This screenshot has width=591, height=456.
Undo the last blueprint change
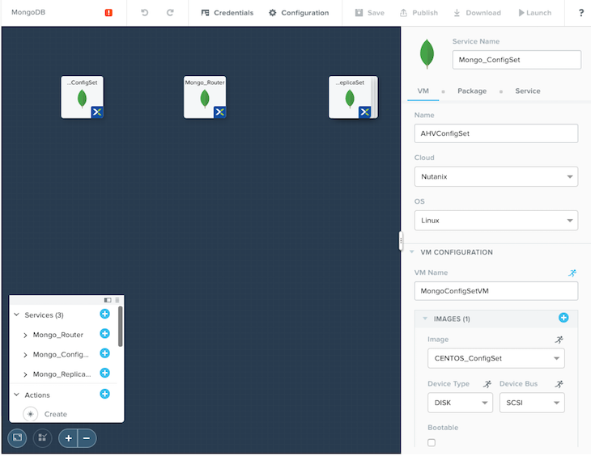144,13
